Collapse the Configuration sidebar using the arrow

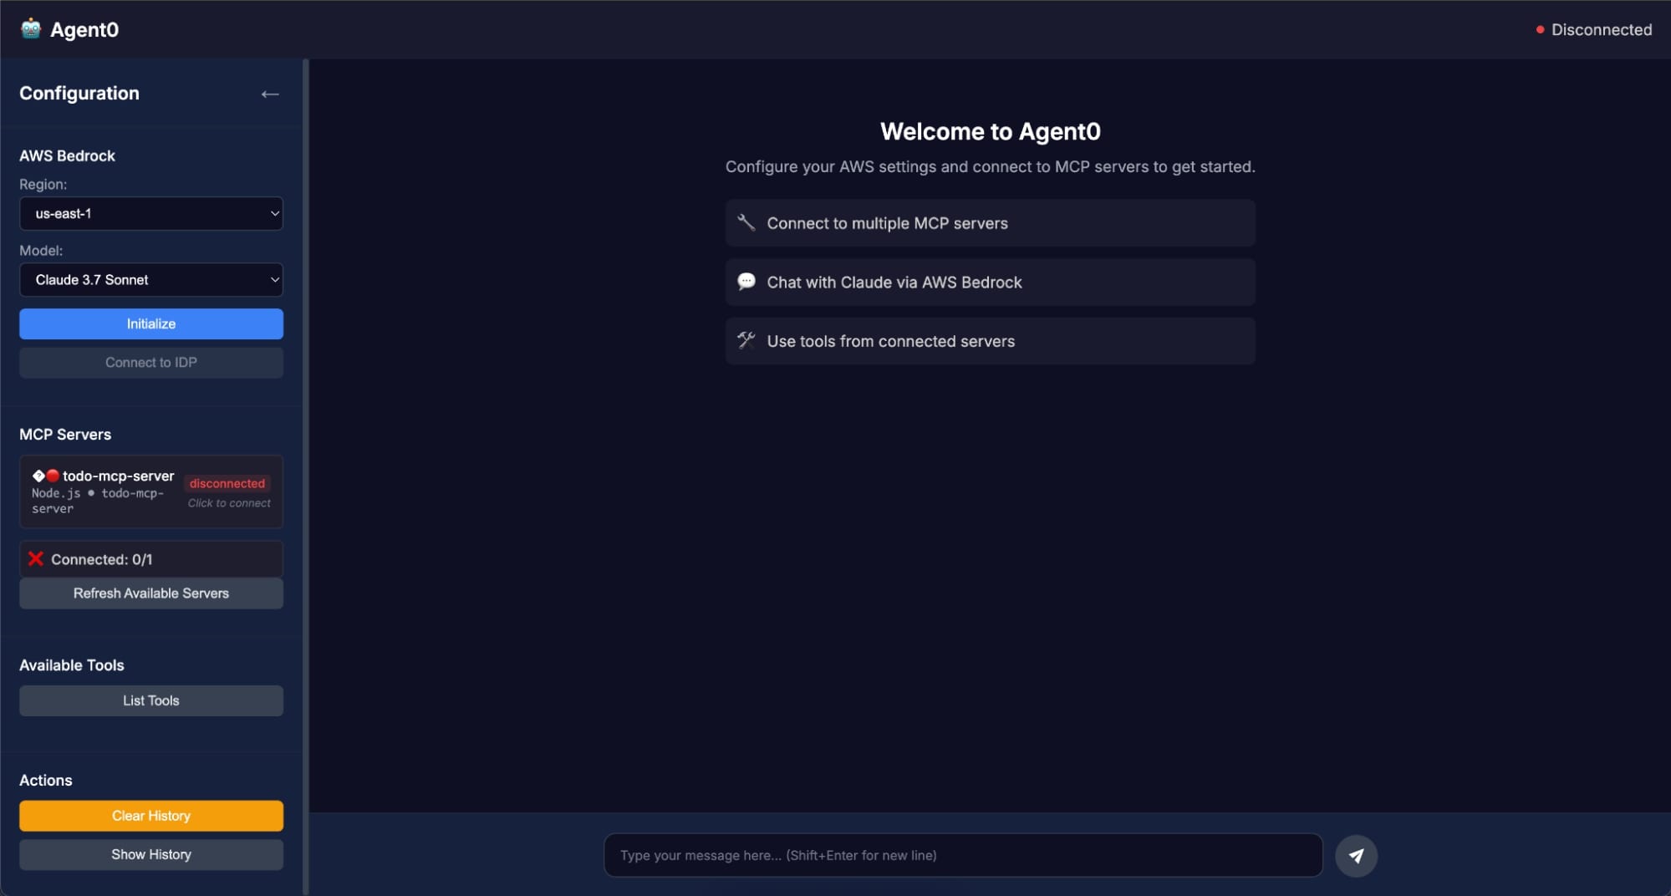[x=269, y=93]
